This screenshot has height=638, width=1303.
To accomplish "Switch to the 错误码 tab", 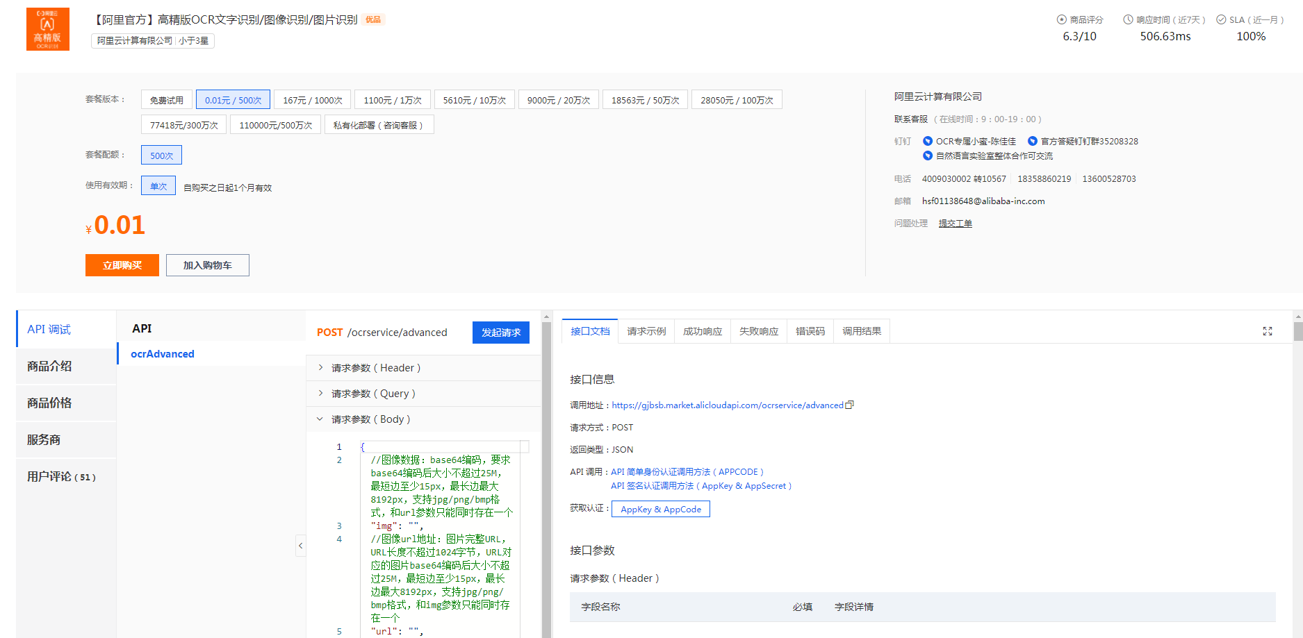I will (810, 331).
